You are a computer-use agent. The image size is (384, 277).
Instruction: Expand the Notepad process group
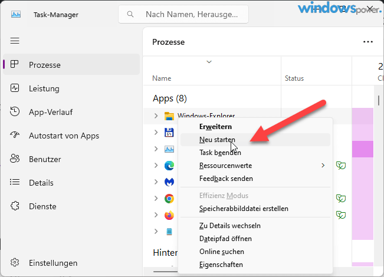[156, 231]
